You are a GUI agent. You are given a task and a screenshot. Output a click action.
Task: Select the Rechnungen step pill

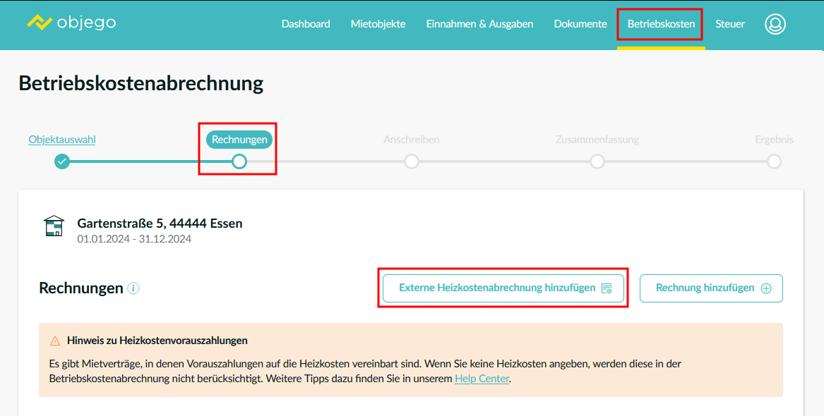239,140
